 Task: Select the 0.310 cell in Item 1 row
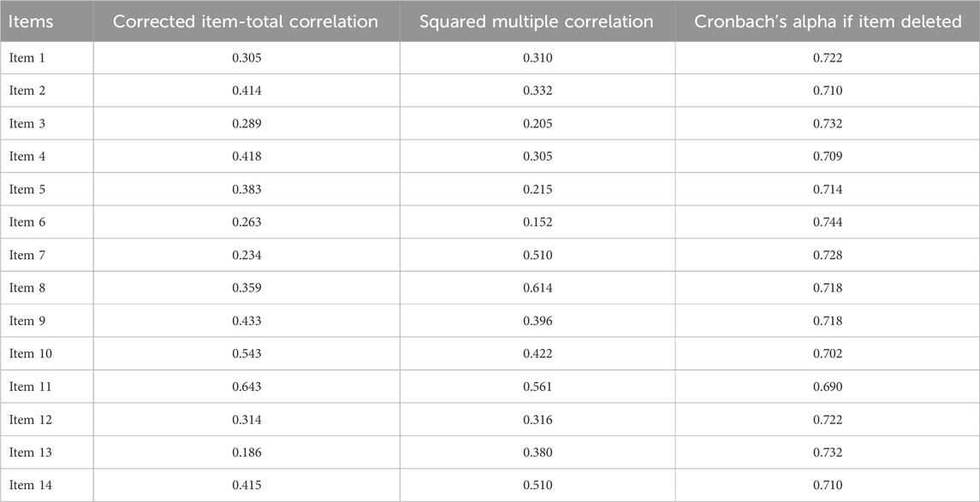(x=538, y=58)
